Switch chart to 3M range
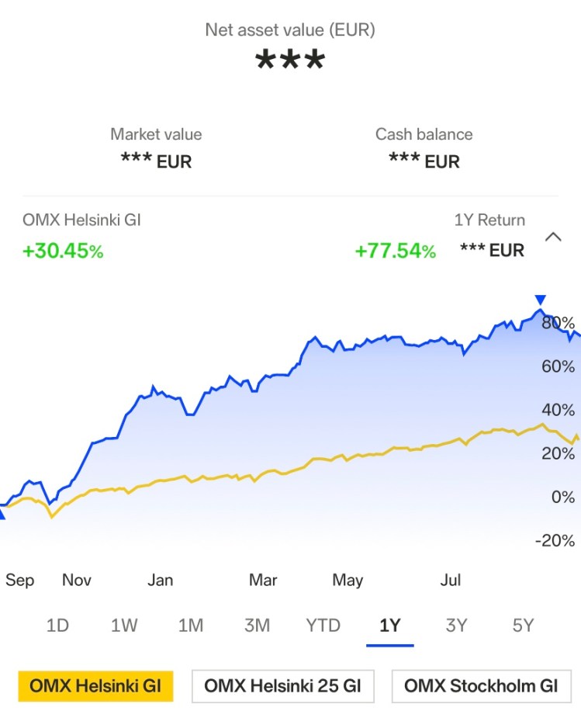 [257, 625]
